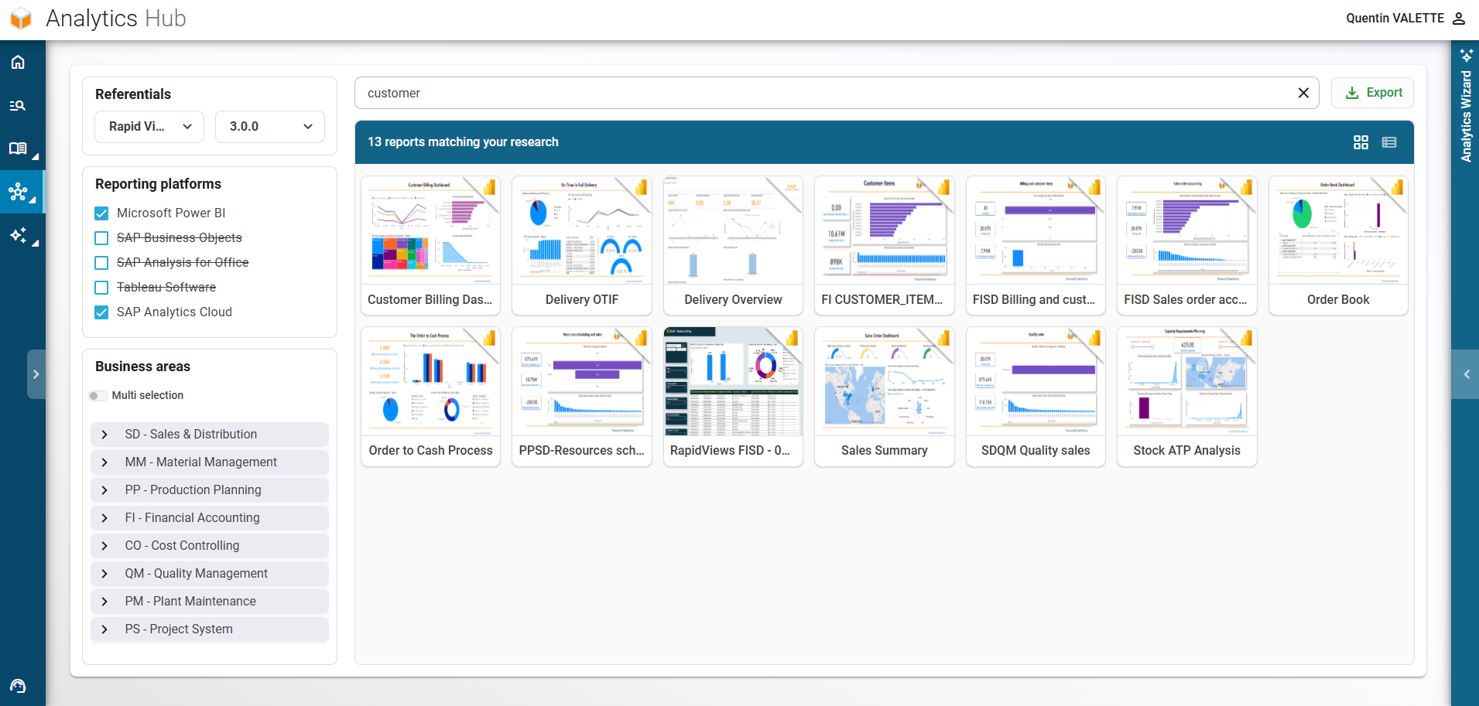
Task: Expand PS - Project System
Action: (210, 629)
